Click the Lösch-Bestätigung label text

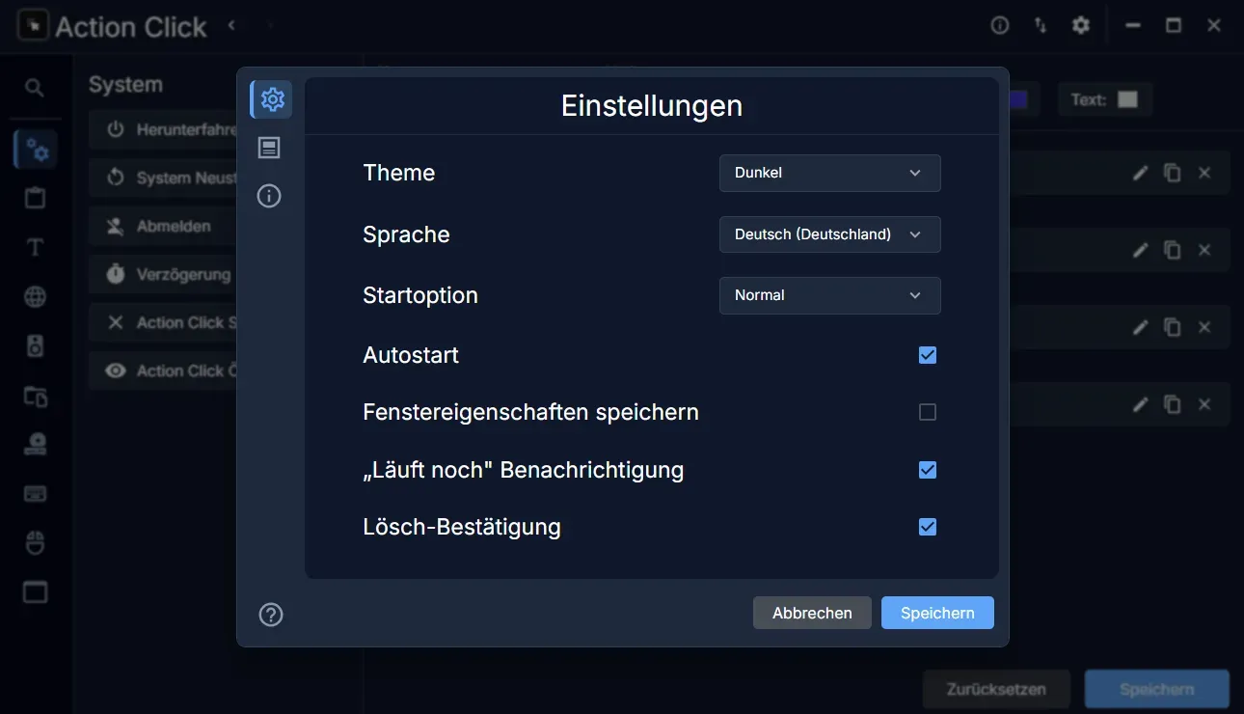coord(462,527)
